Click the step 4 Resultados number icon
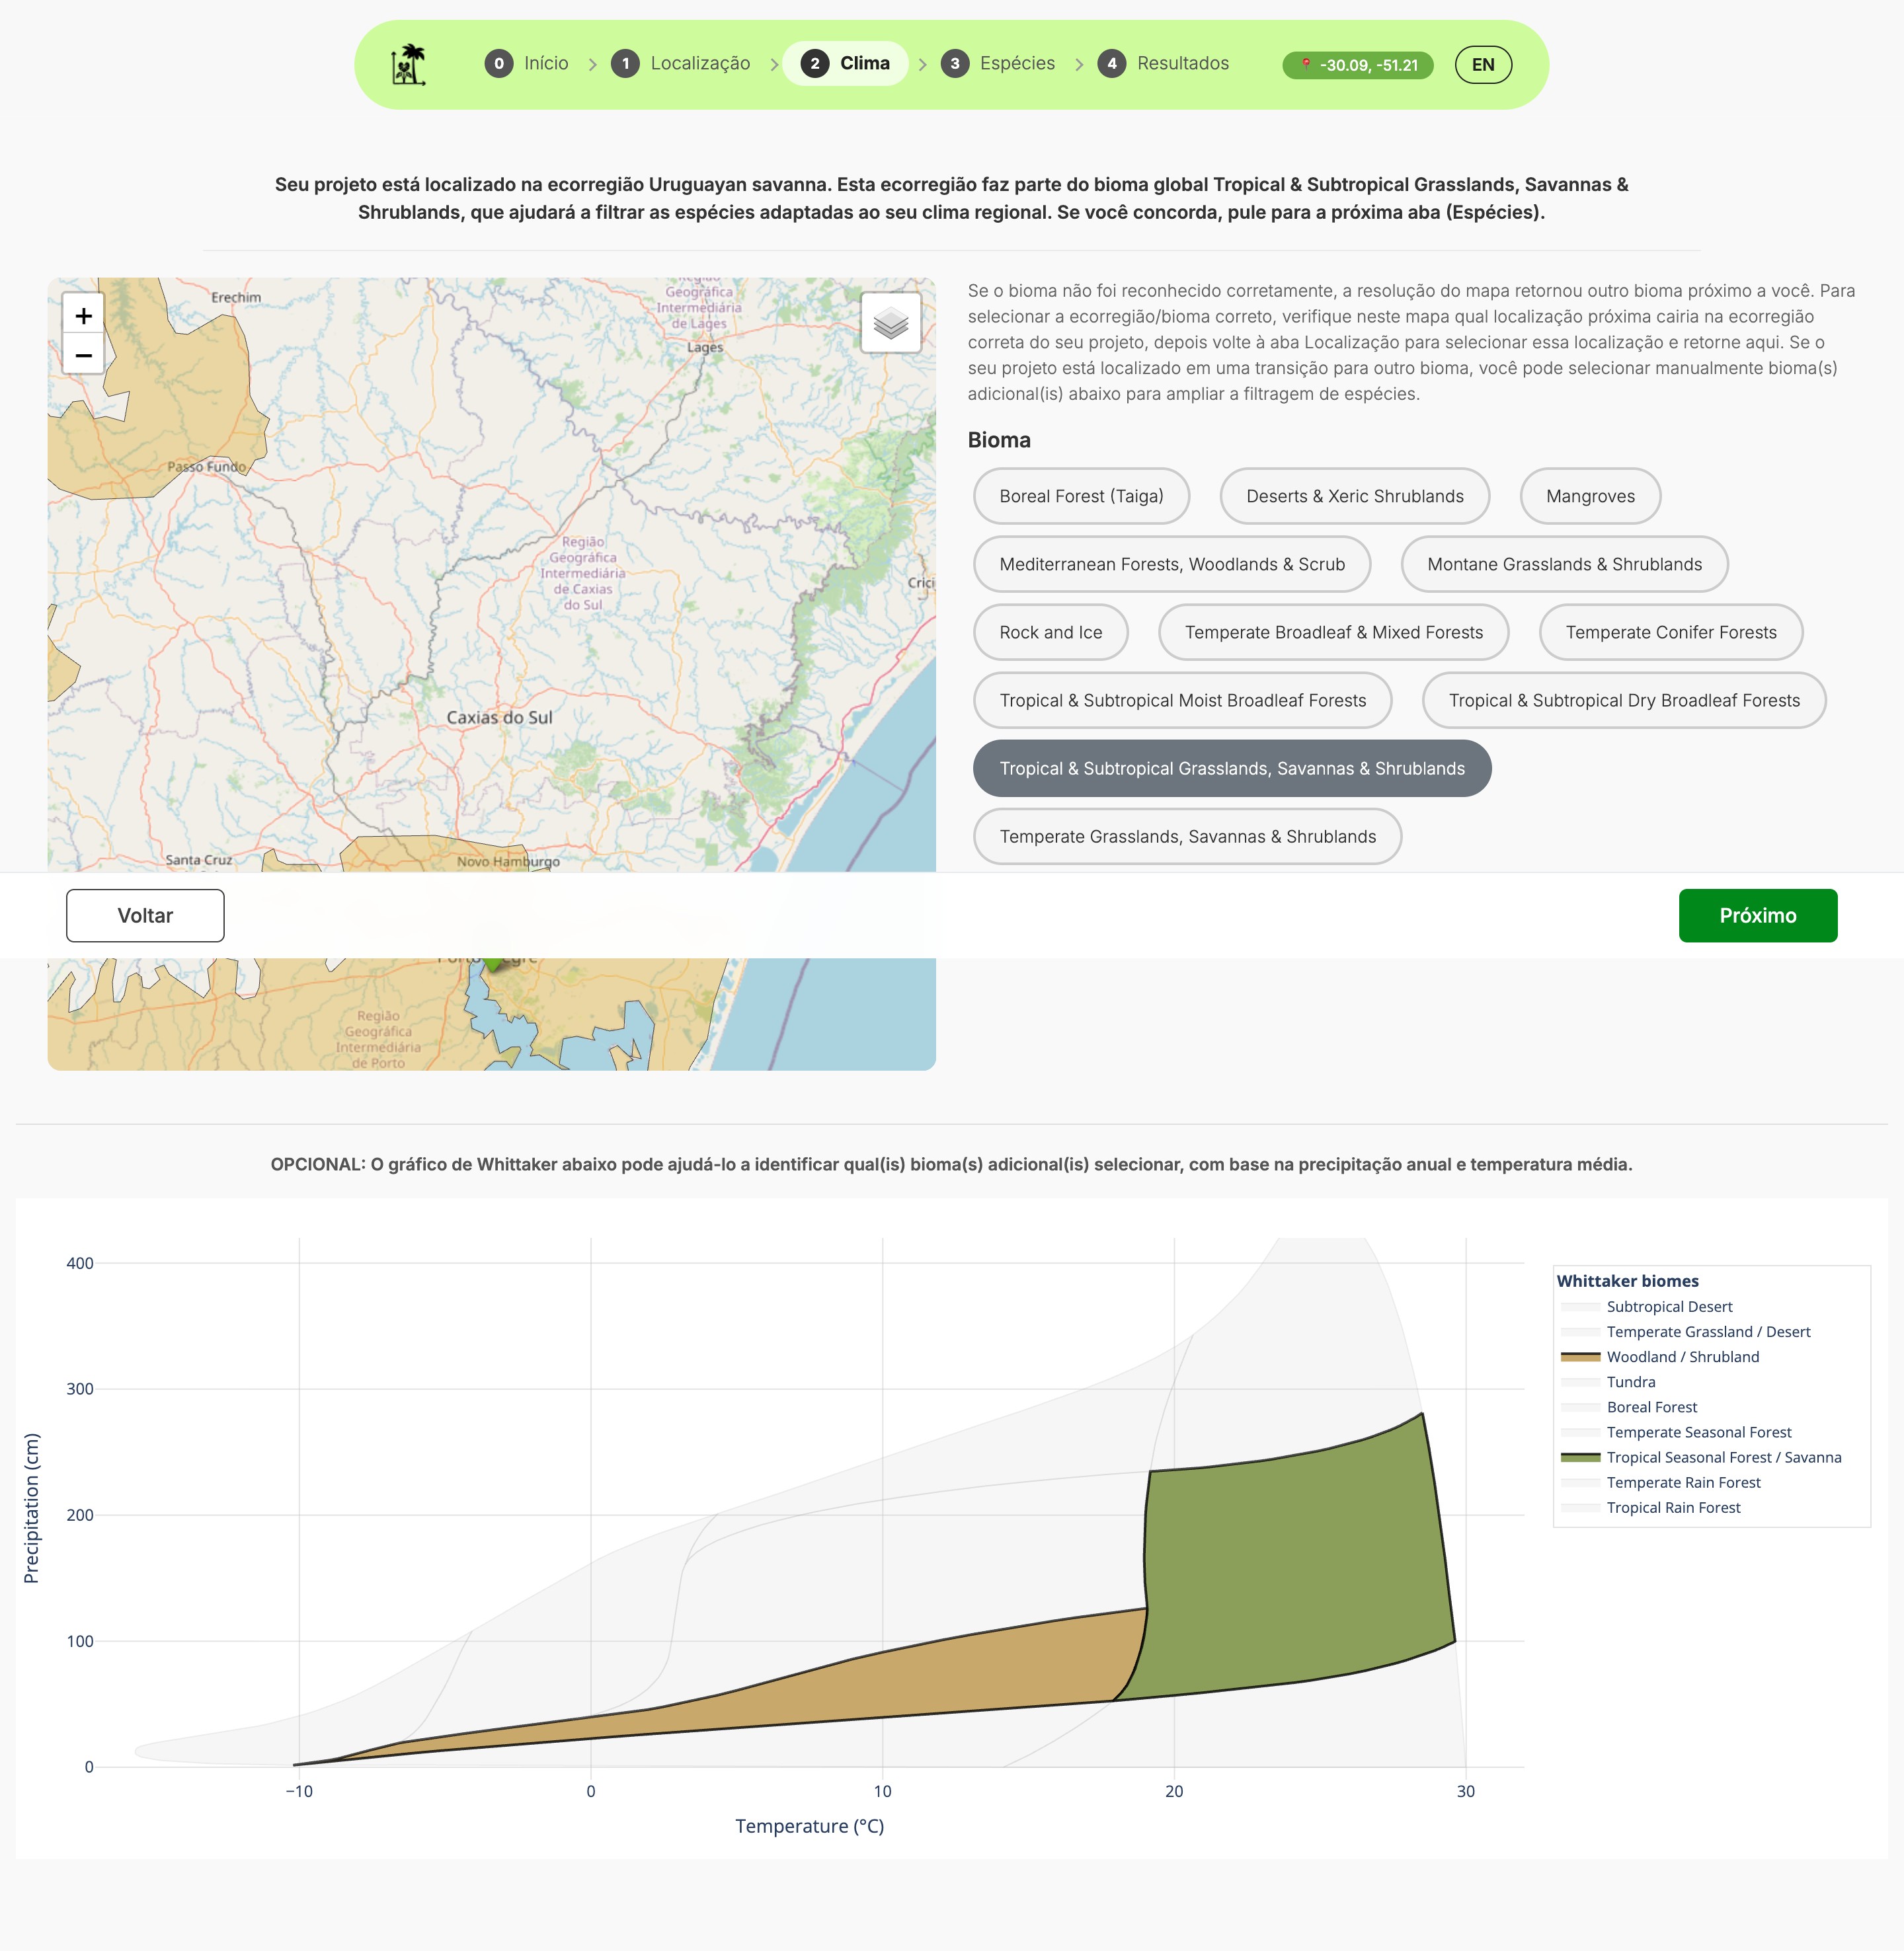This screenshot has height=1951, width=1904. (1111, 64)
